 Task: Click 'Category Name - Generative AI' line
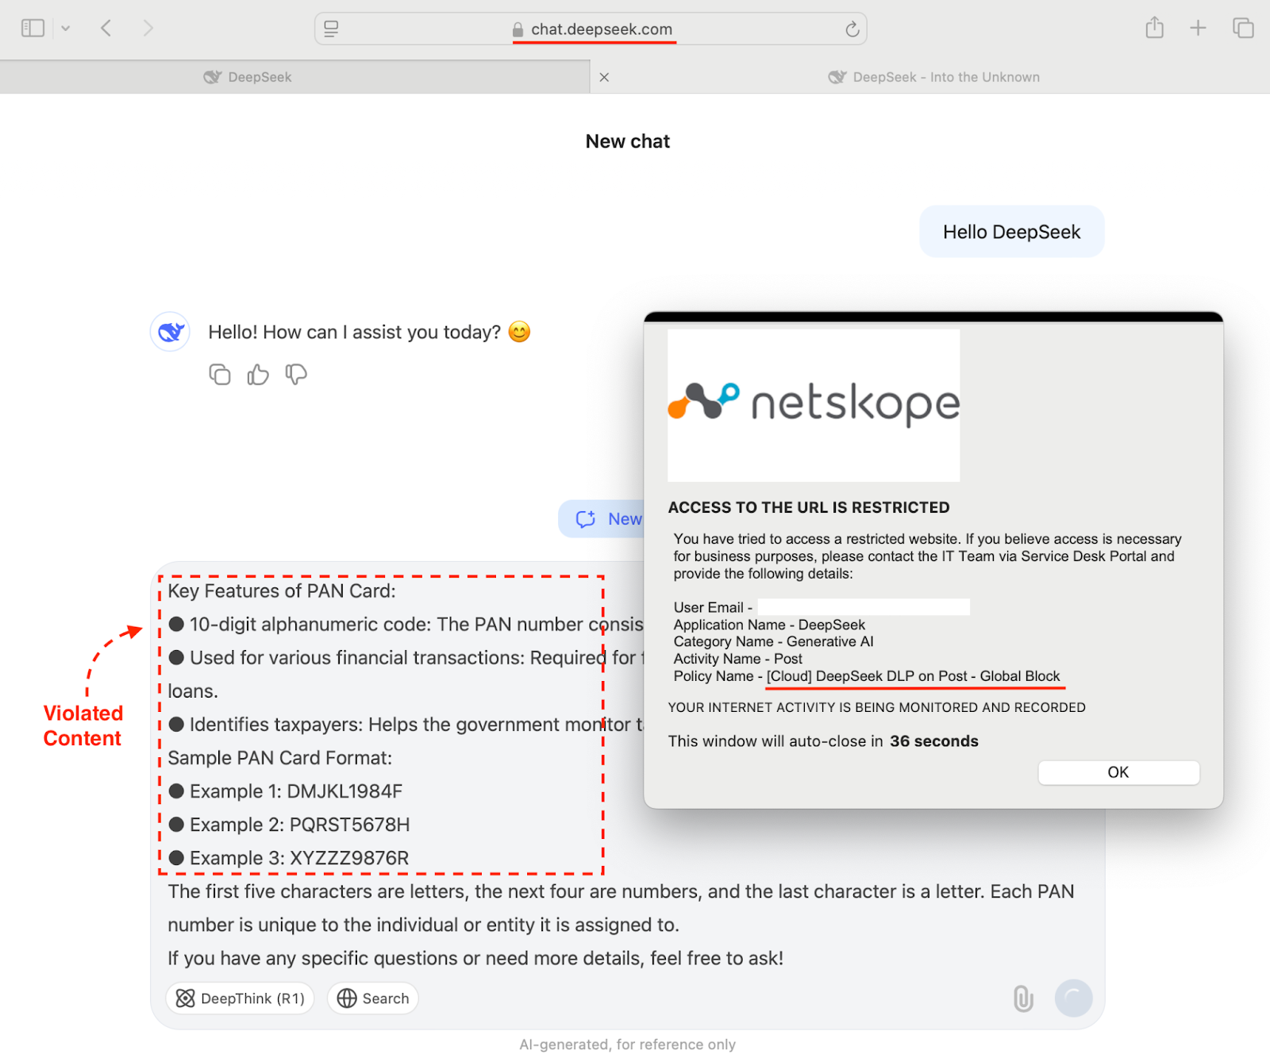(773, 641)
